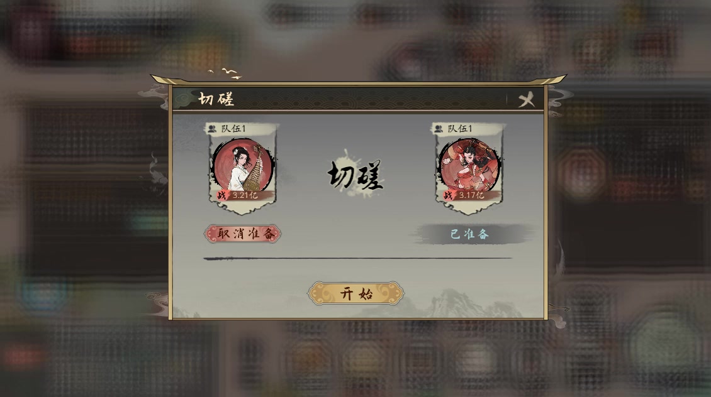Click the left red 战 power icon
The height and width of the screenshot is (397, 711).
[221, 195]
